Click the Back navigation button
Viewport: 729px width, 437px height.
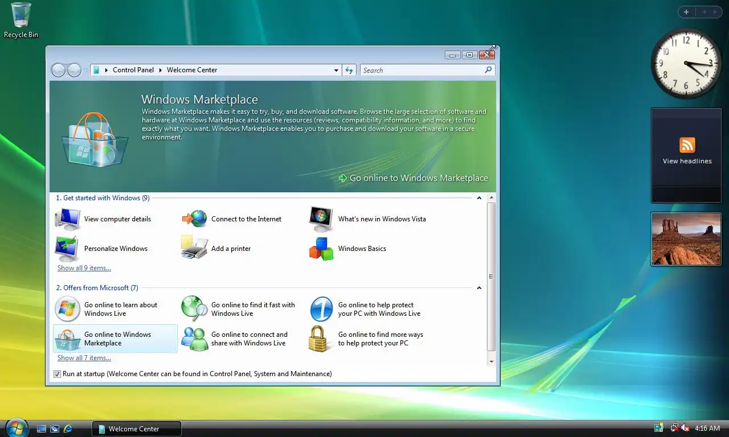point(58,70)
